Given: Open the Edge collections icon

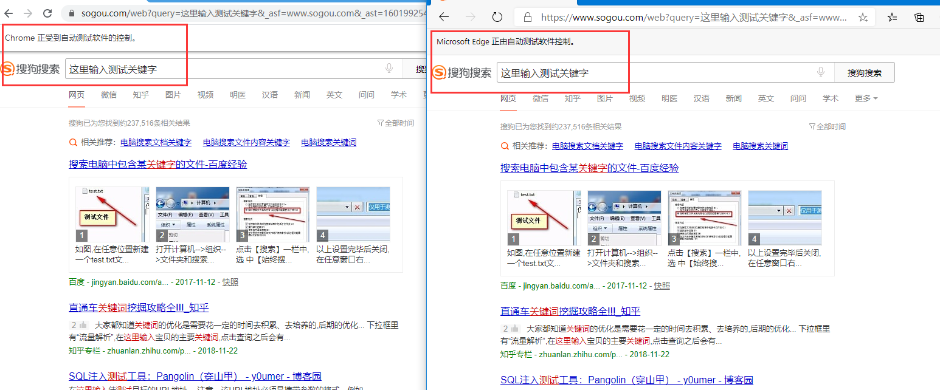Looking at the screenshot, I should click(x=919, y=17).
